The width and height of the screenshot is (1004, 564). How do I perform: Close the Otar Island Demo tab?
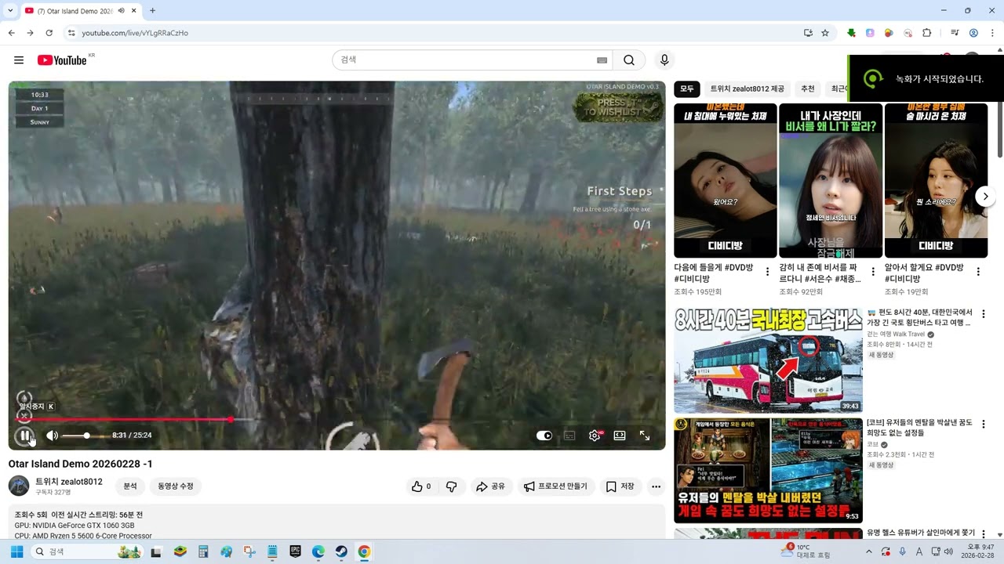click(x=134, y=11)
